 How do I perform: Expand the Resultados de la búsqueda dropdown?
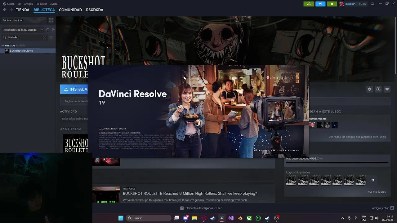(23, 30)
